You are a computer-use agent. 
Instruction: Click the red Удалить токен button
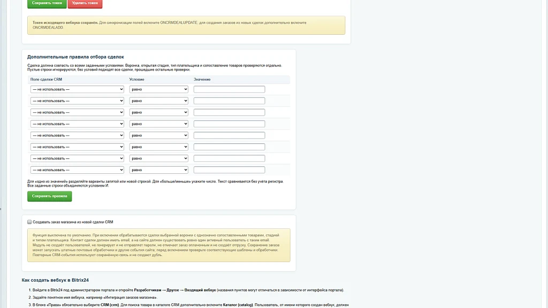85,4
